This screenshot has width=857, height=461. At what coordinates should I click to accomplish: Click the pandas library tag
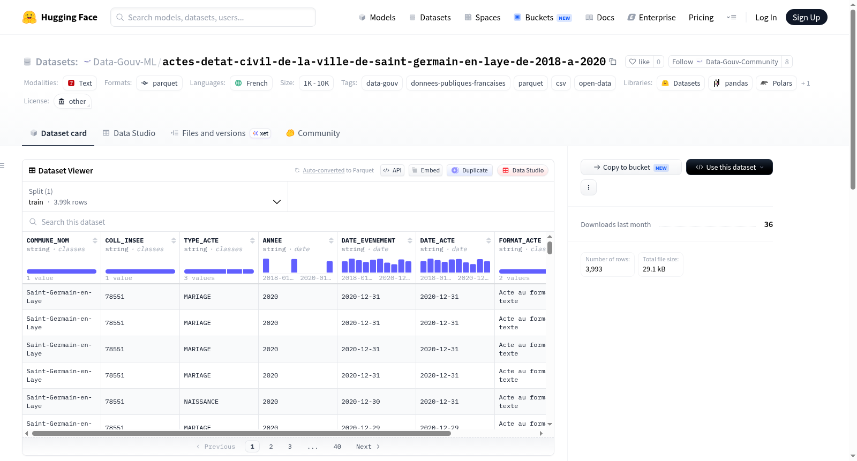[x=731, y=83]
